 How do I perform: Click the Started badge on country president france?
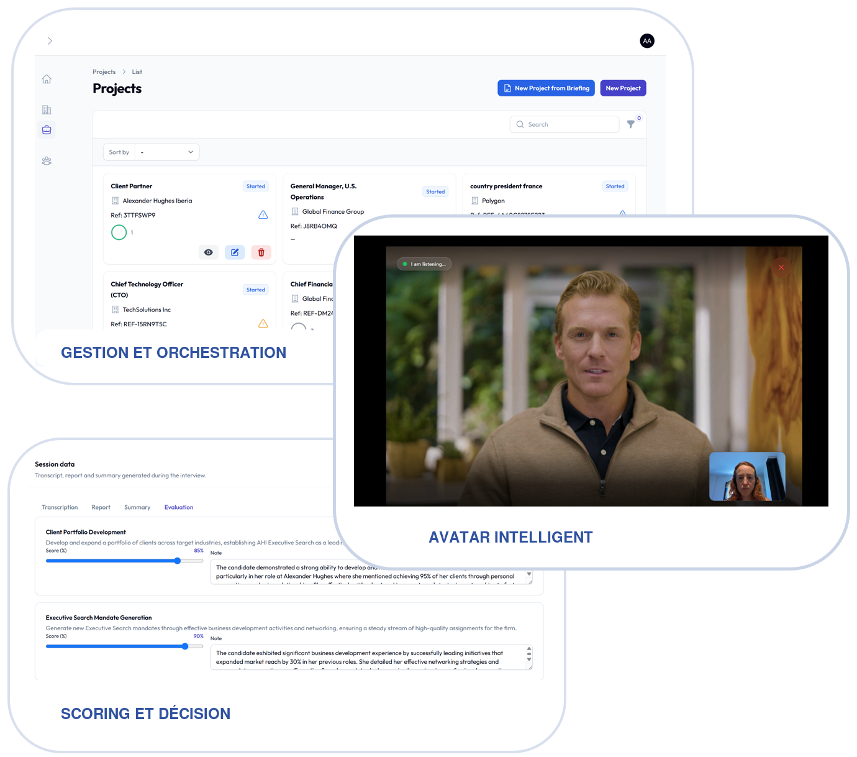[x=615, y=186]
